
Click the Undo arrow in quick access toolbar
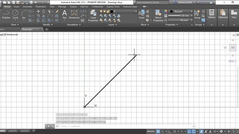pos(36,3)
